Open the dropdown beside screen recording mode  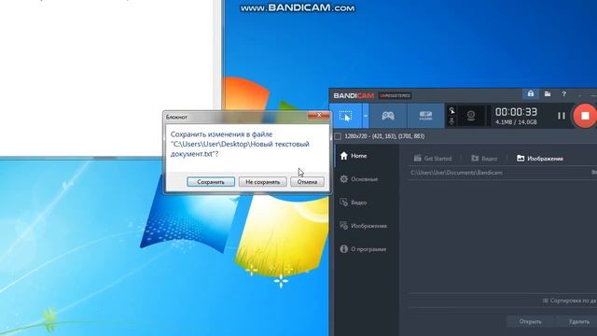tap(366, 116)
